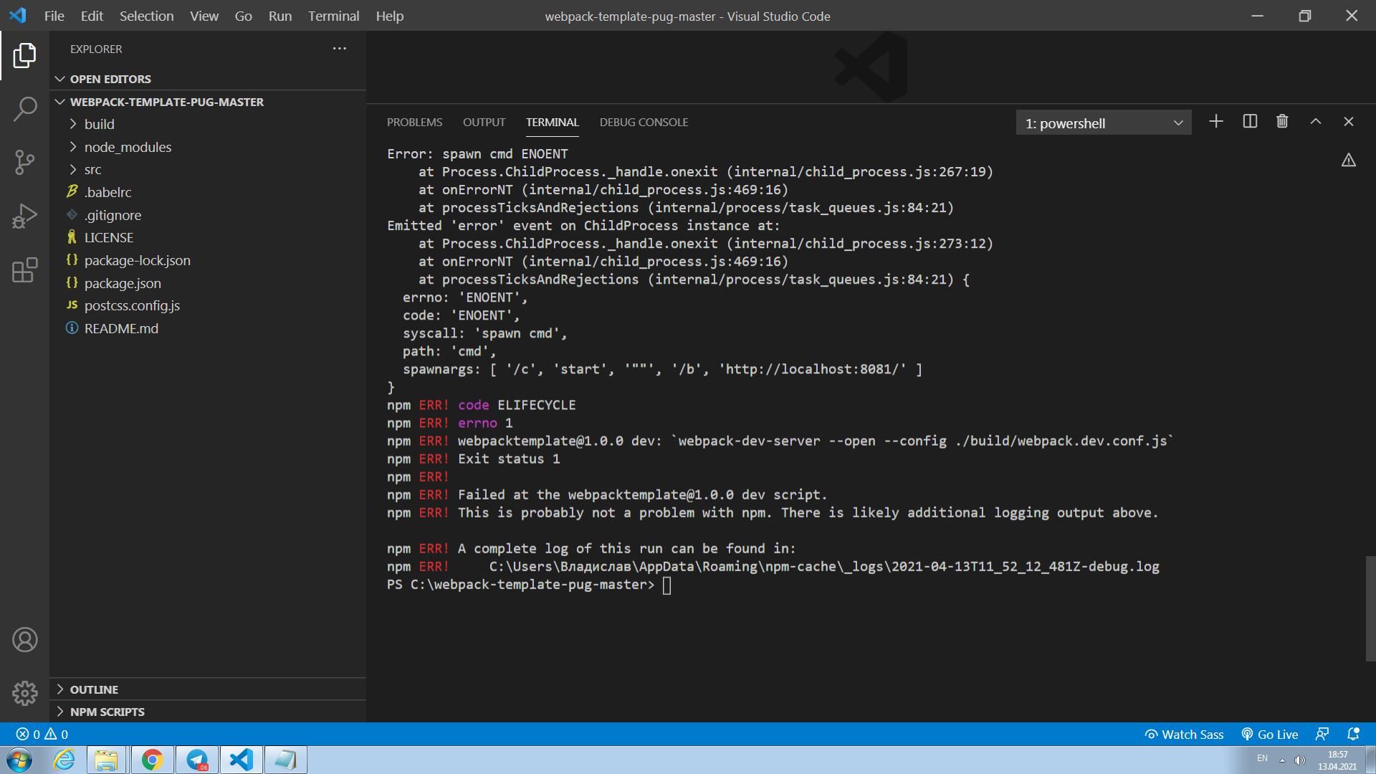Open the Terminal menu
Screen dimensions: 1376x774
click(333, 16)
